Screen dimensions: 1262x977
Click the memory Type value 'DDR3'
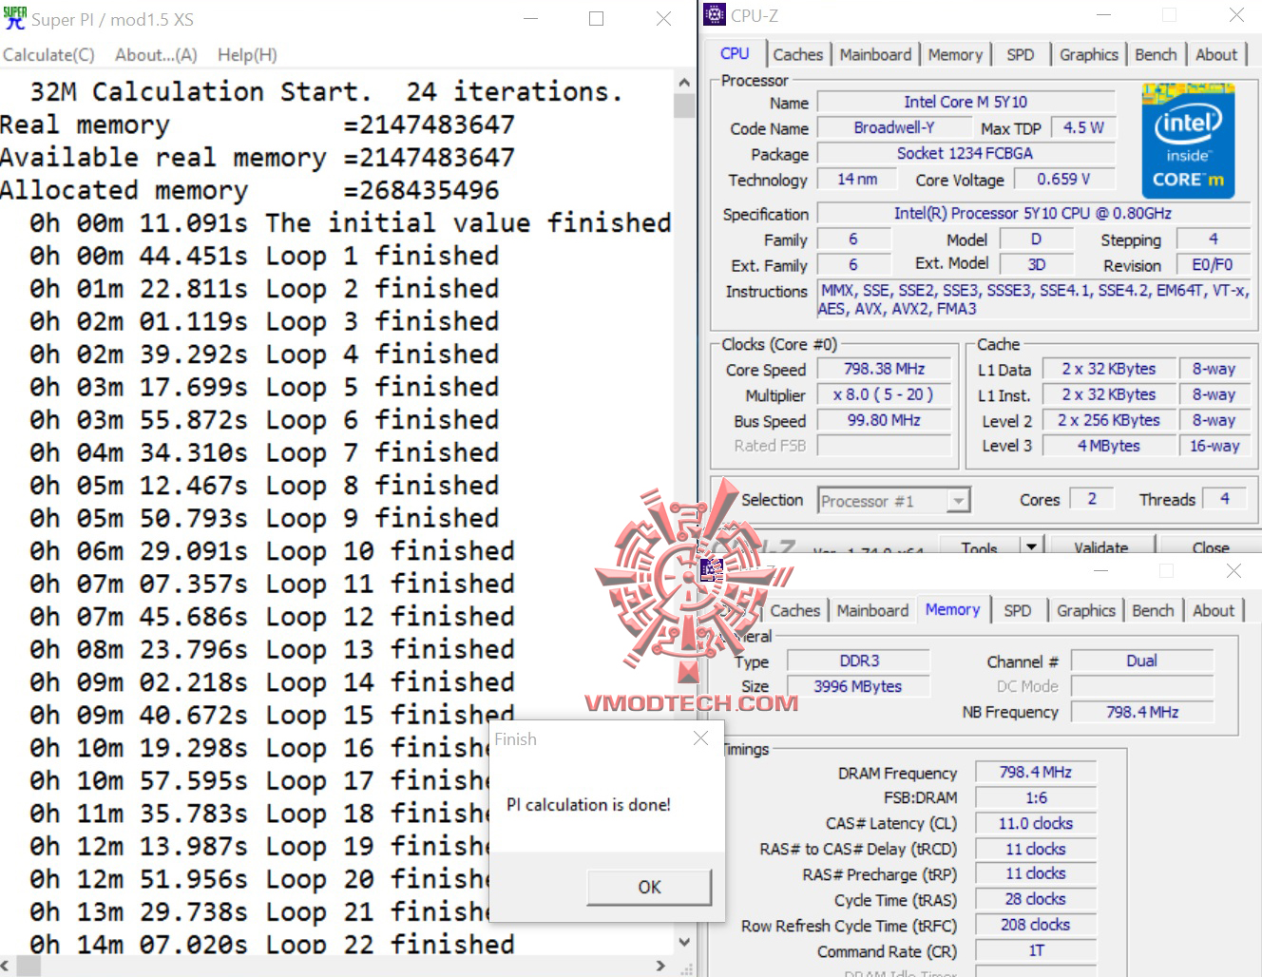pyautogui.click(x=859, y=661)
